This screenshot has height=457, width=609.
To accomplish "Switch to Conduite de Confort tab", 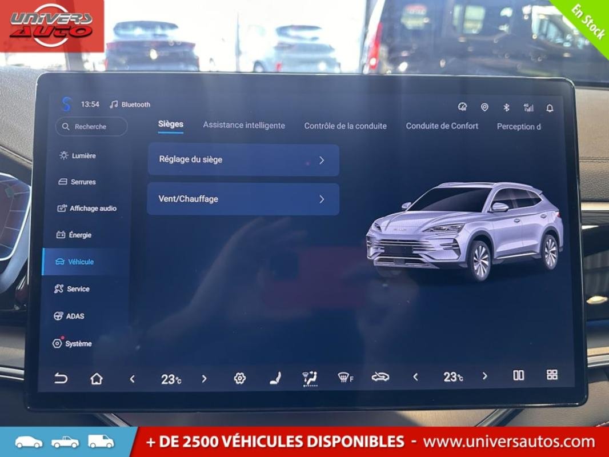I will (x=442, y=126).
